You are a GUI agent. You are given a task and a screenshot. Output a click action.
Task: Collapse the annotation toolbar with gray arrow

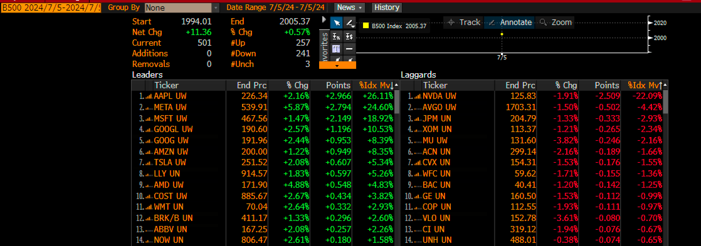324,20
